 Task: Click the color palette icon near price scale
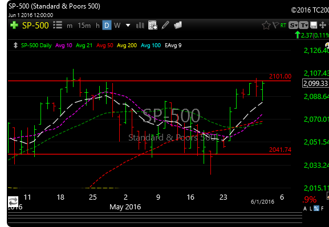(327, 46)
